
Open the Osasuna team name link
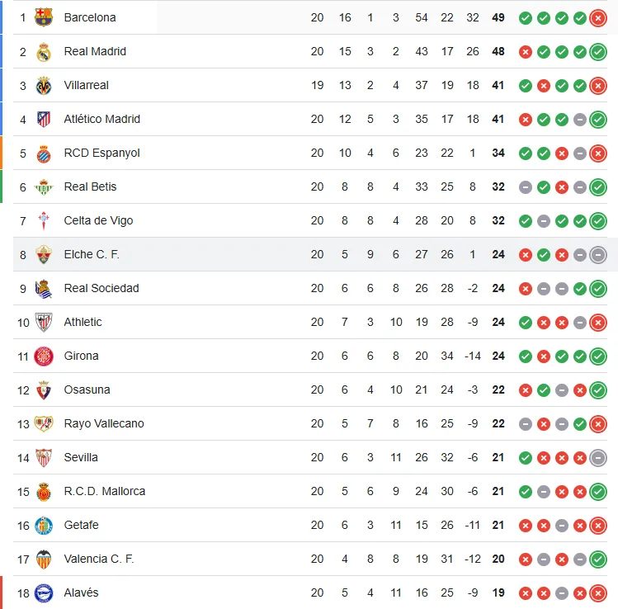87,389
